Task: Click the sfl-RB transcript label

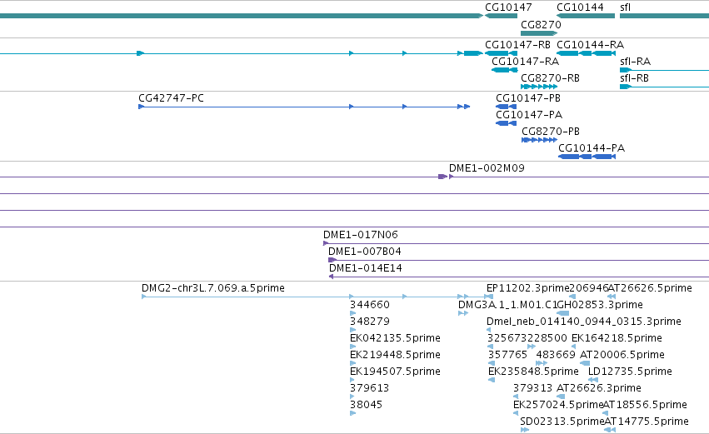Action: click(x=634, y=78)
